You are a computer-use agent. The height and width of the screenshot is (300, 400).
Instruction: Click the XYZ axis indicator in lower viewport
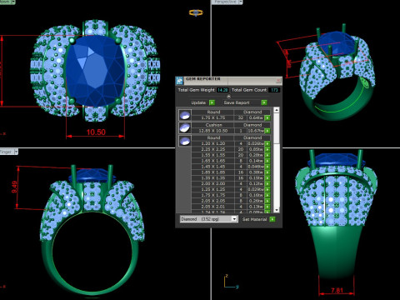pos(231,282)
